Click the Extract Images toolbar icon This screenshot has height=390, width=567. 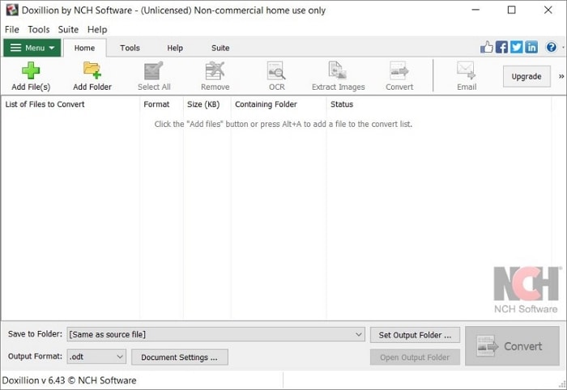coord(338,76)
